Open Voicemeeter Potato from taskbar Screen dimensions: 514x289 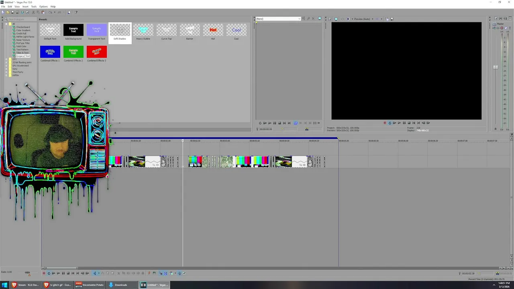click(x=90, y=285)
